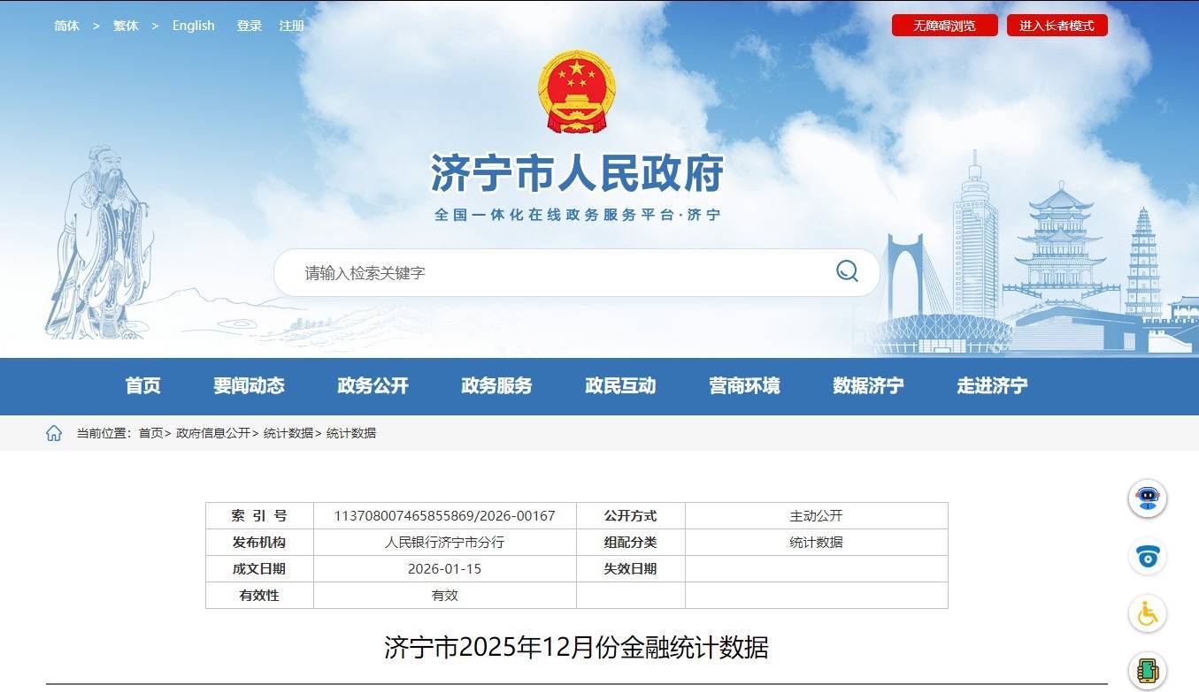Click the mobile phone sidebar icon
Viewport: 1199px width, 692px height.
1148,671
